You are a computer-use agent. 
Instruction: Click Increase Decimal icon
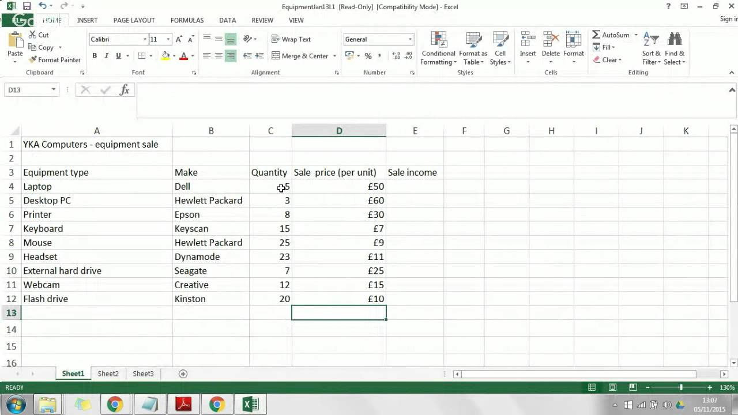(396, 56)
